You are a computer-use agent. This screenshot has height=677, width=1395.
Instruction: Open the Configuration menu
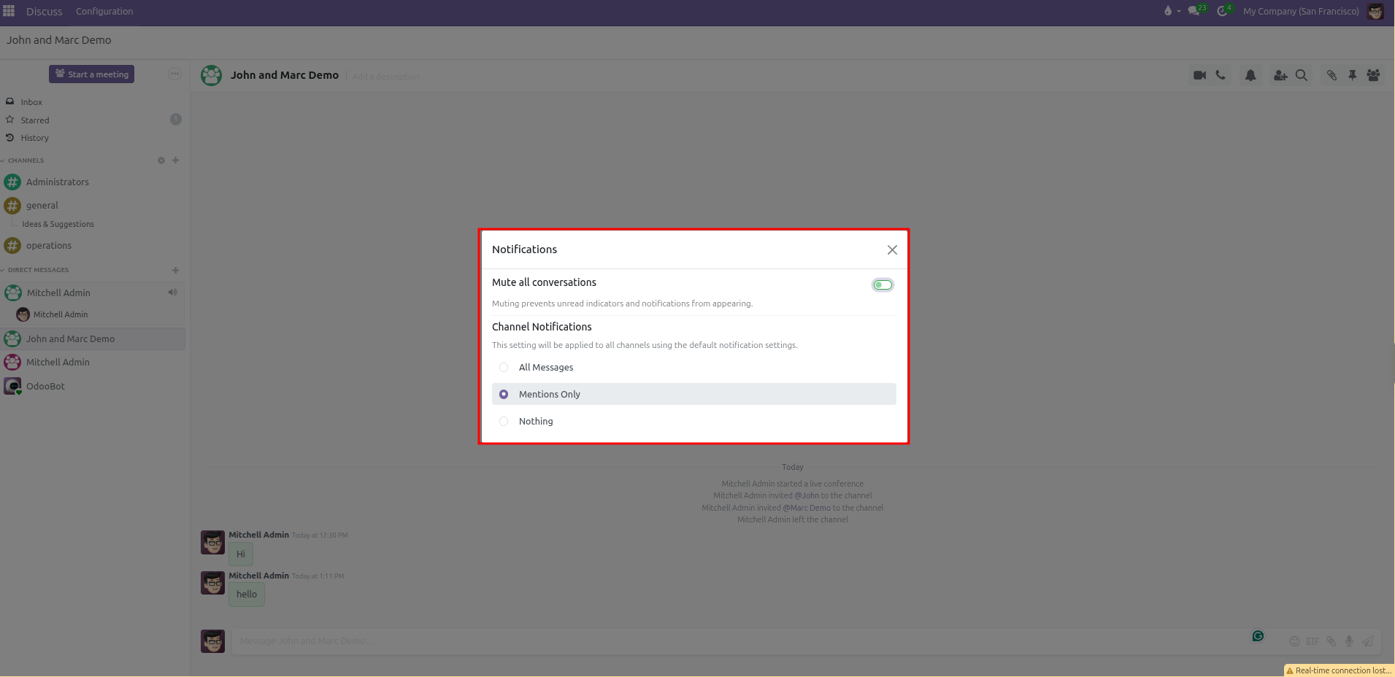pos(104,12)
